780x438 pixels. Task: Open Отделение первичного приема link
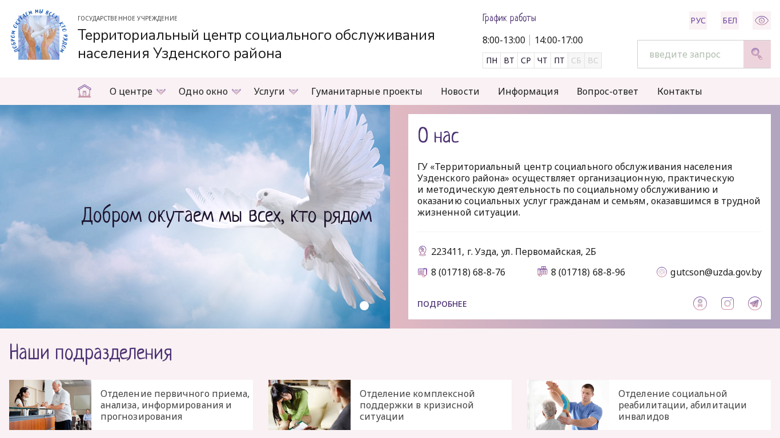(x=175, y=405)
